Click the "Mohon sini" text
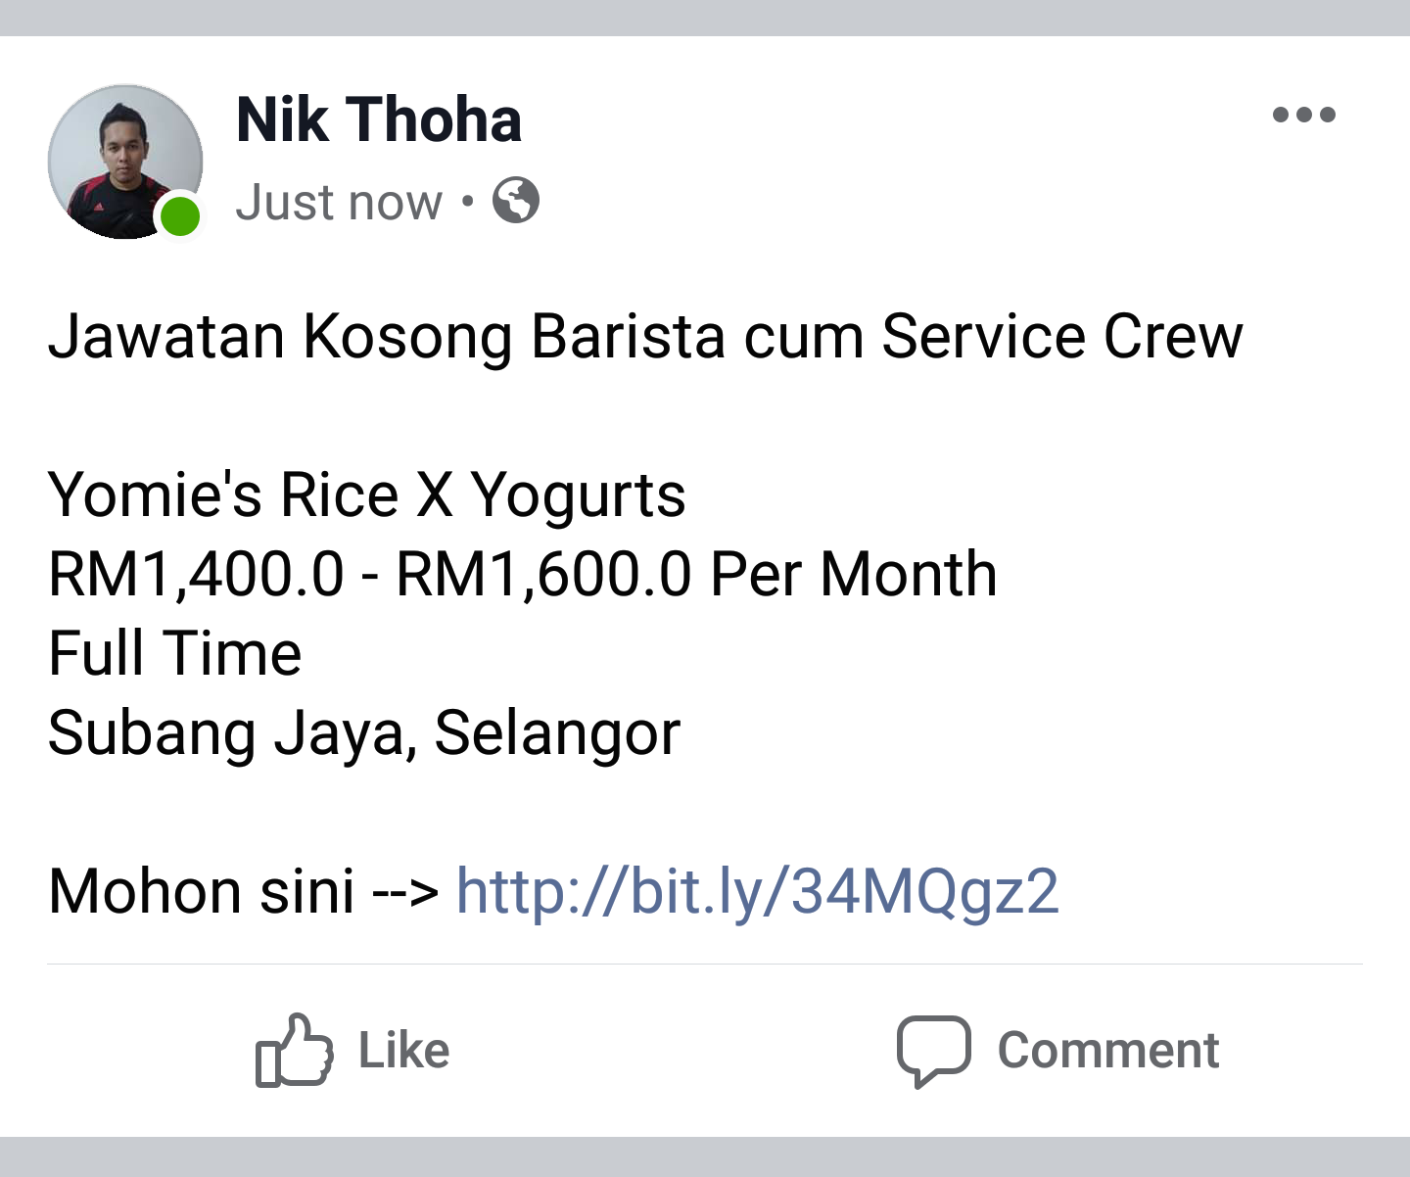The height and width of the screenshot is (1177, 1410). pos(201,892)
